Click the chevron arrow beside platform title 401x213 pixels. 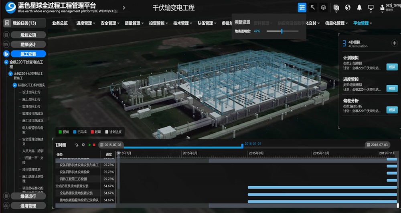[124, 8]
